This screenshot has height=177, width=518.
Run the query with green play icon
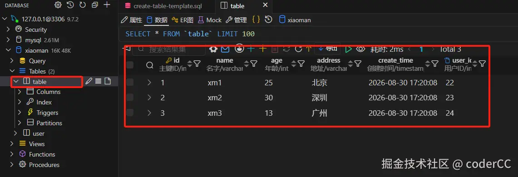(348, 49)
